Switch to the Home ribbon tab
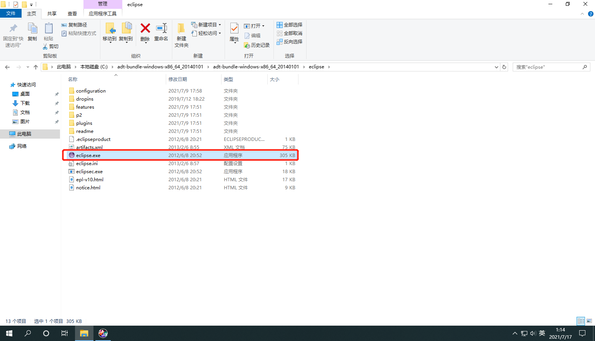 point(32,13)
